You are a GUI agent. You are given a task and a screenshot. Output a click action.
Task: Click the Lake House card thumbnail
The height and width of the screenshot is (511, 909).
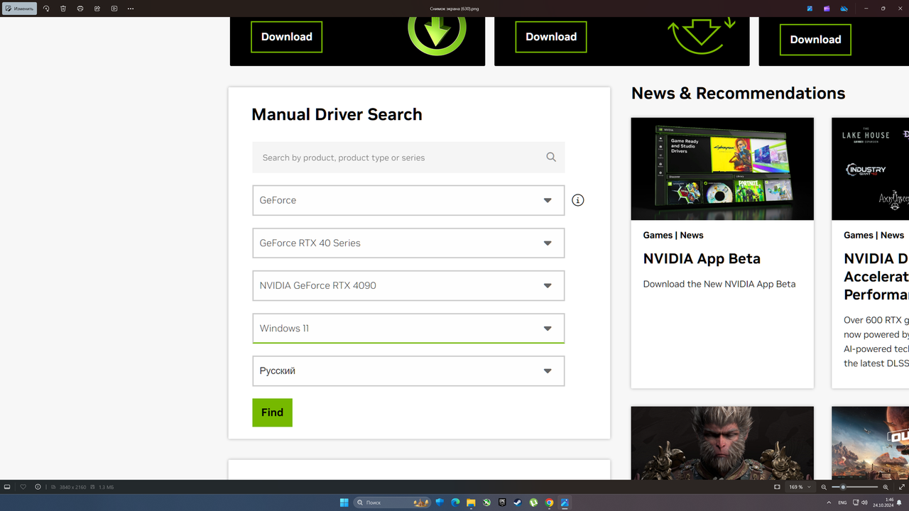click(x=871, y=169)
